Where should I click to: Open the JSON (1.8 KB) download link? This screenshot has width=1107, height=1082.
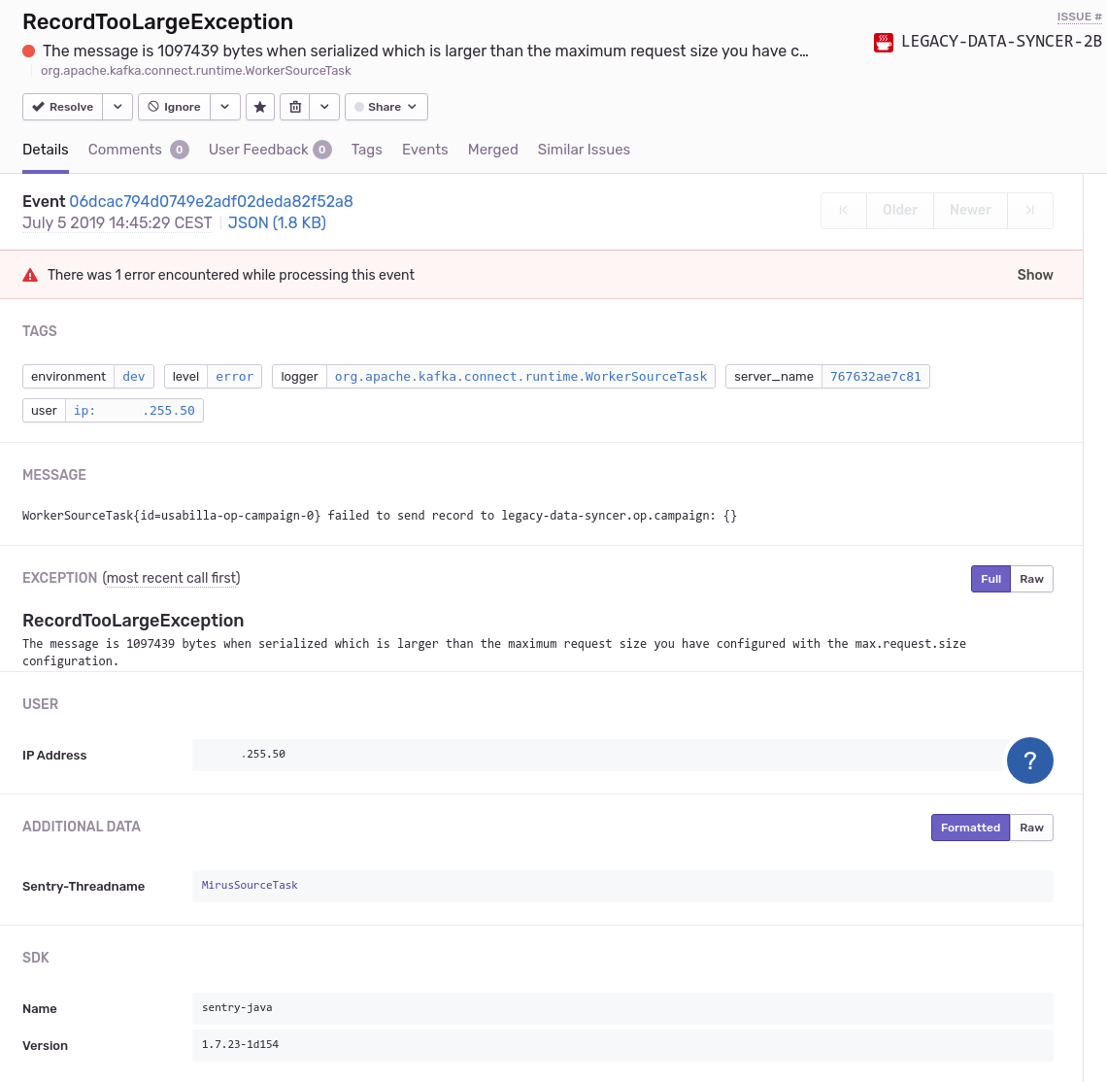click(x=277, y=222)
